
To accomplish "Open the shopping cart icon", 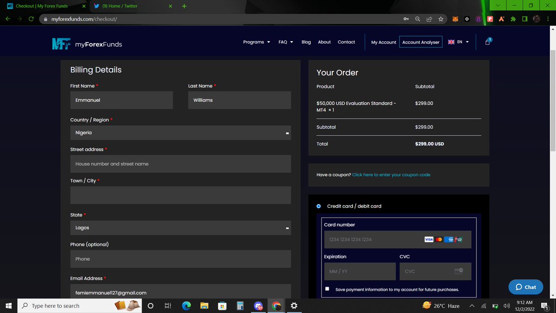I will point(487,42).
